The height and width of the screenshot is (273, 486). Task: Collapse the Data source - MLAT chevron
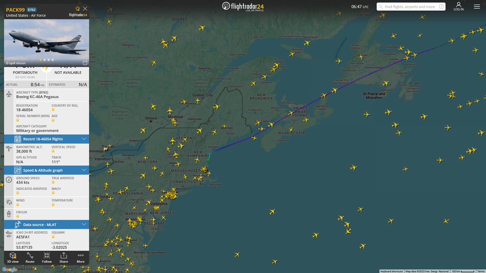(x=84, y=224)
